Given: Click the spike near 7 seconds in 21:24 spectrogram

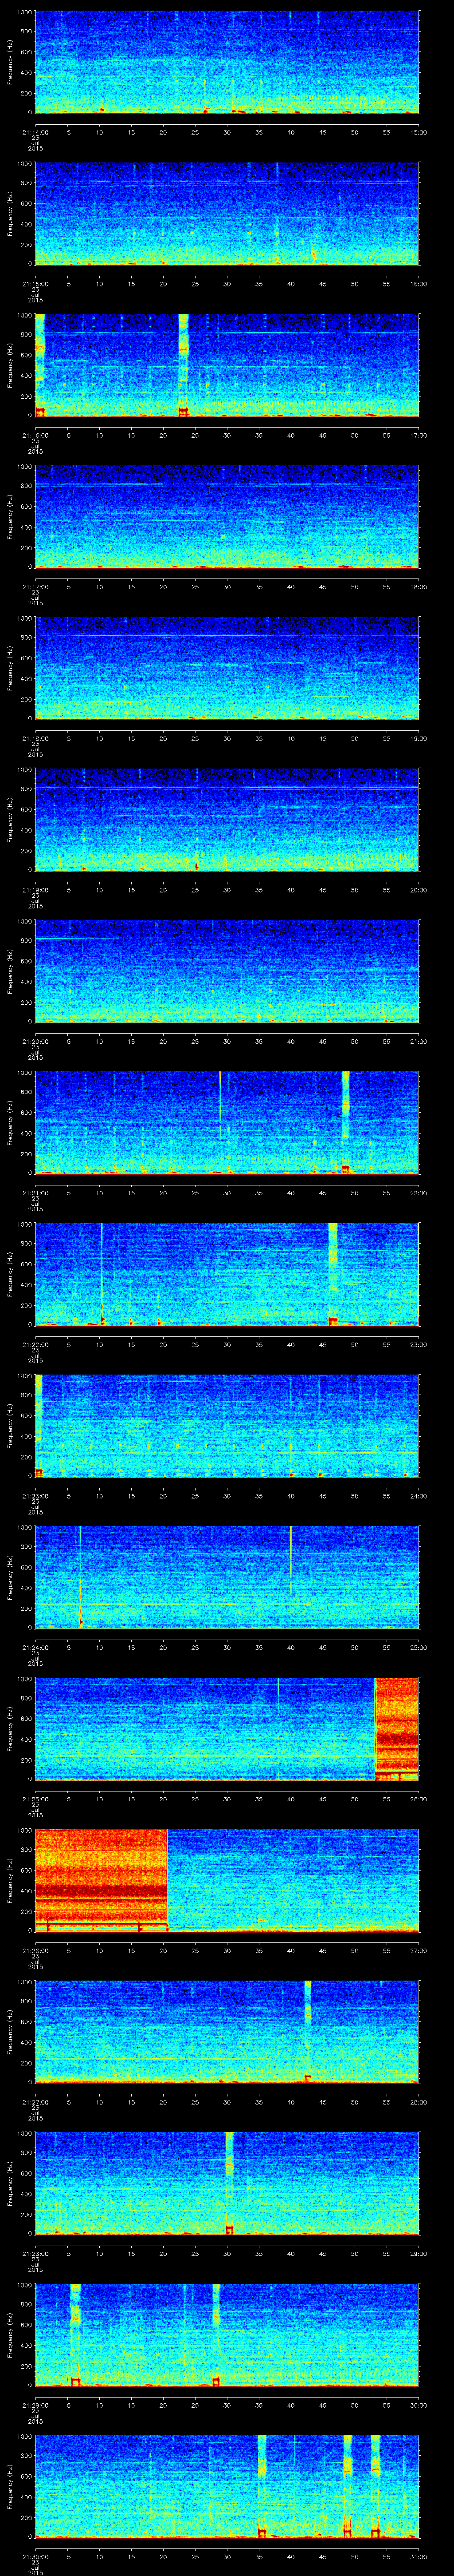Looking at the screenshot, I should point(81,1575).
